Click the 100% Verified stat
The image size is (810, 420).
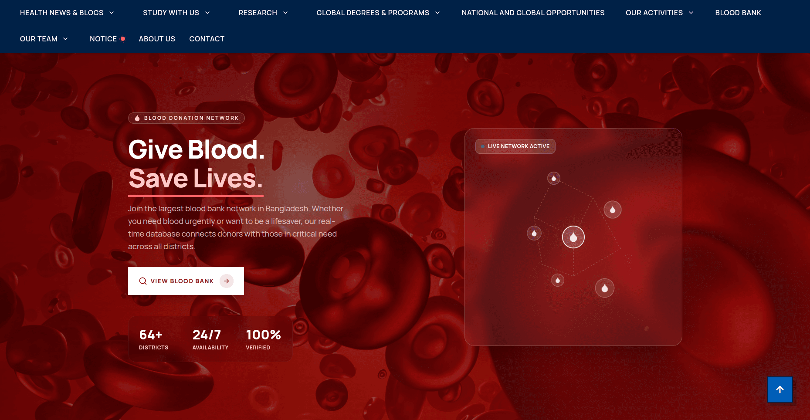[x=263, y=339]
